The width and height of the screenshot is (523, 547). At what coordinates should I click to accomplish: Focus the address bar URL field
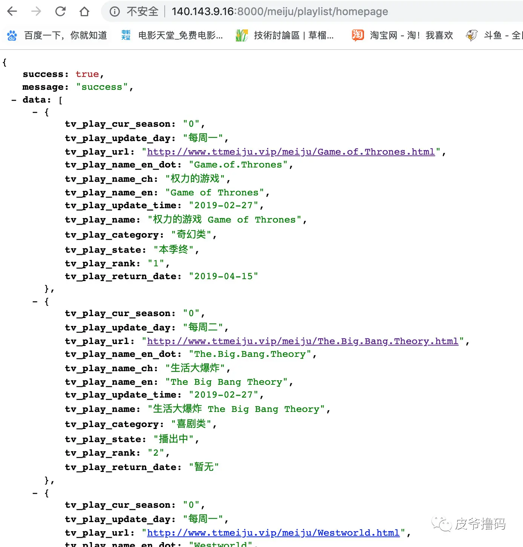point(280,12)
